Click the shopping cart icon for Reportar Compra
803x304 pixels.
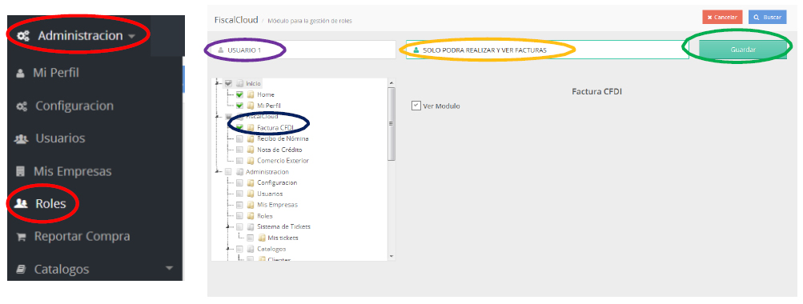pyautogui.click(x=21, y=237)
